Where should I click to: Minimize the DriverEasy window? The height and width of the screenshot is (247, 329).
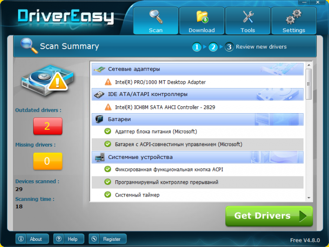tap(304, 2)
